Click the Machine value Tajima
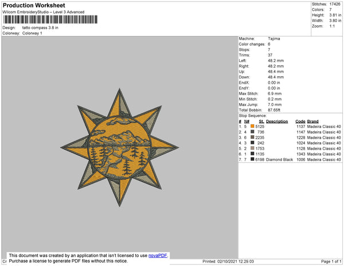 coord(274,38)
